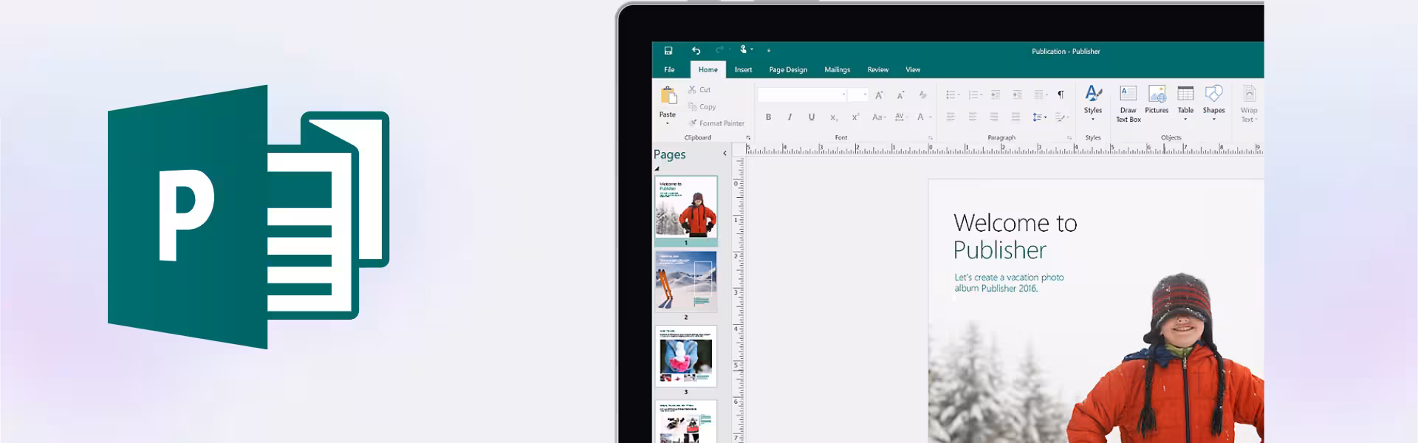The width and height of the screenshot is (1418, 443).
Task: Open the File tab
Action: coord(669,69)
